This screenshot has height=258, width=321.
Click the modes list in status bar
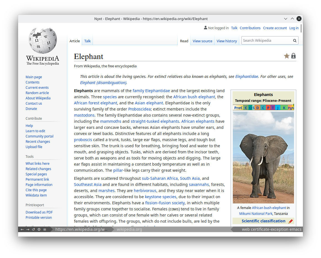[x=271, y=229]
